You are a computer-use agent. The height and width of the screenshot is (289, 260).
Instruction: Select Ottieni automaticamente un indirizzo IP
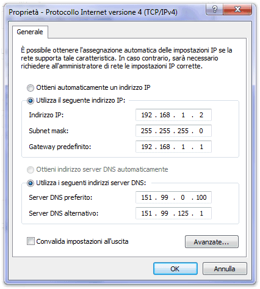pyautogui.click(x=31, y=88)
